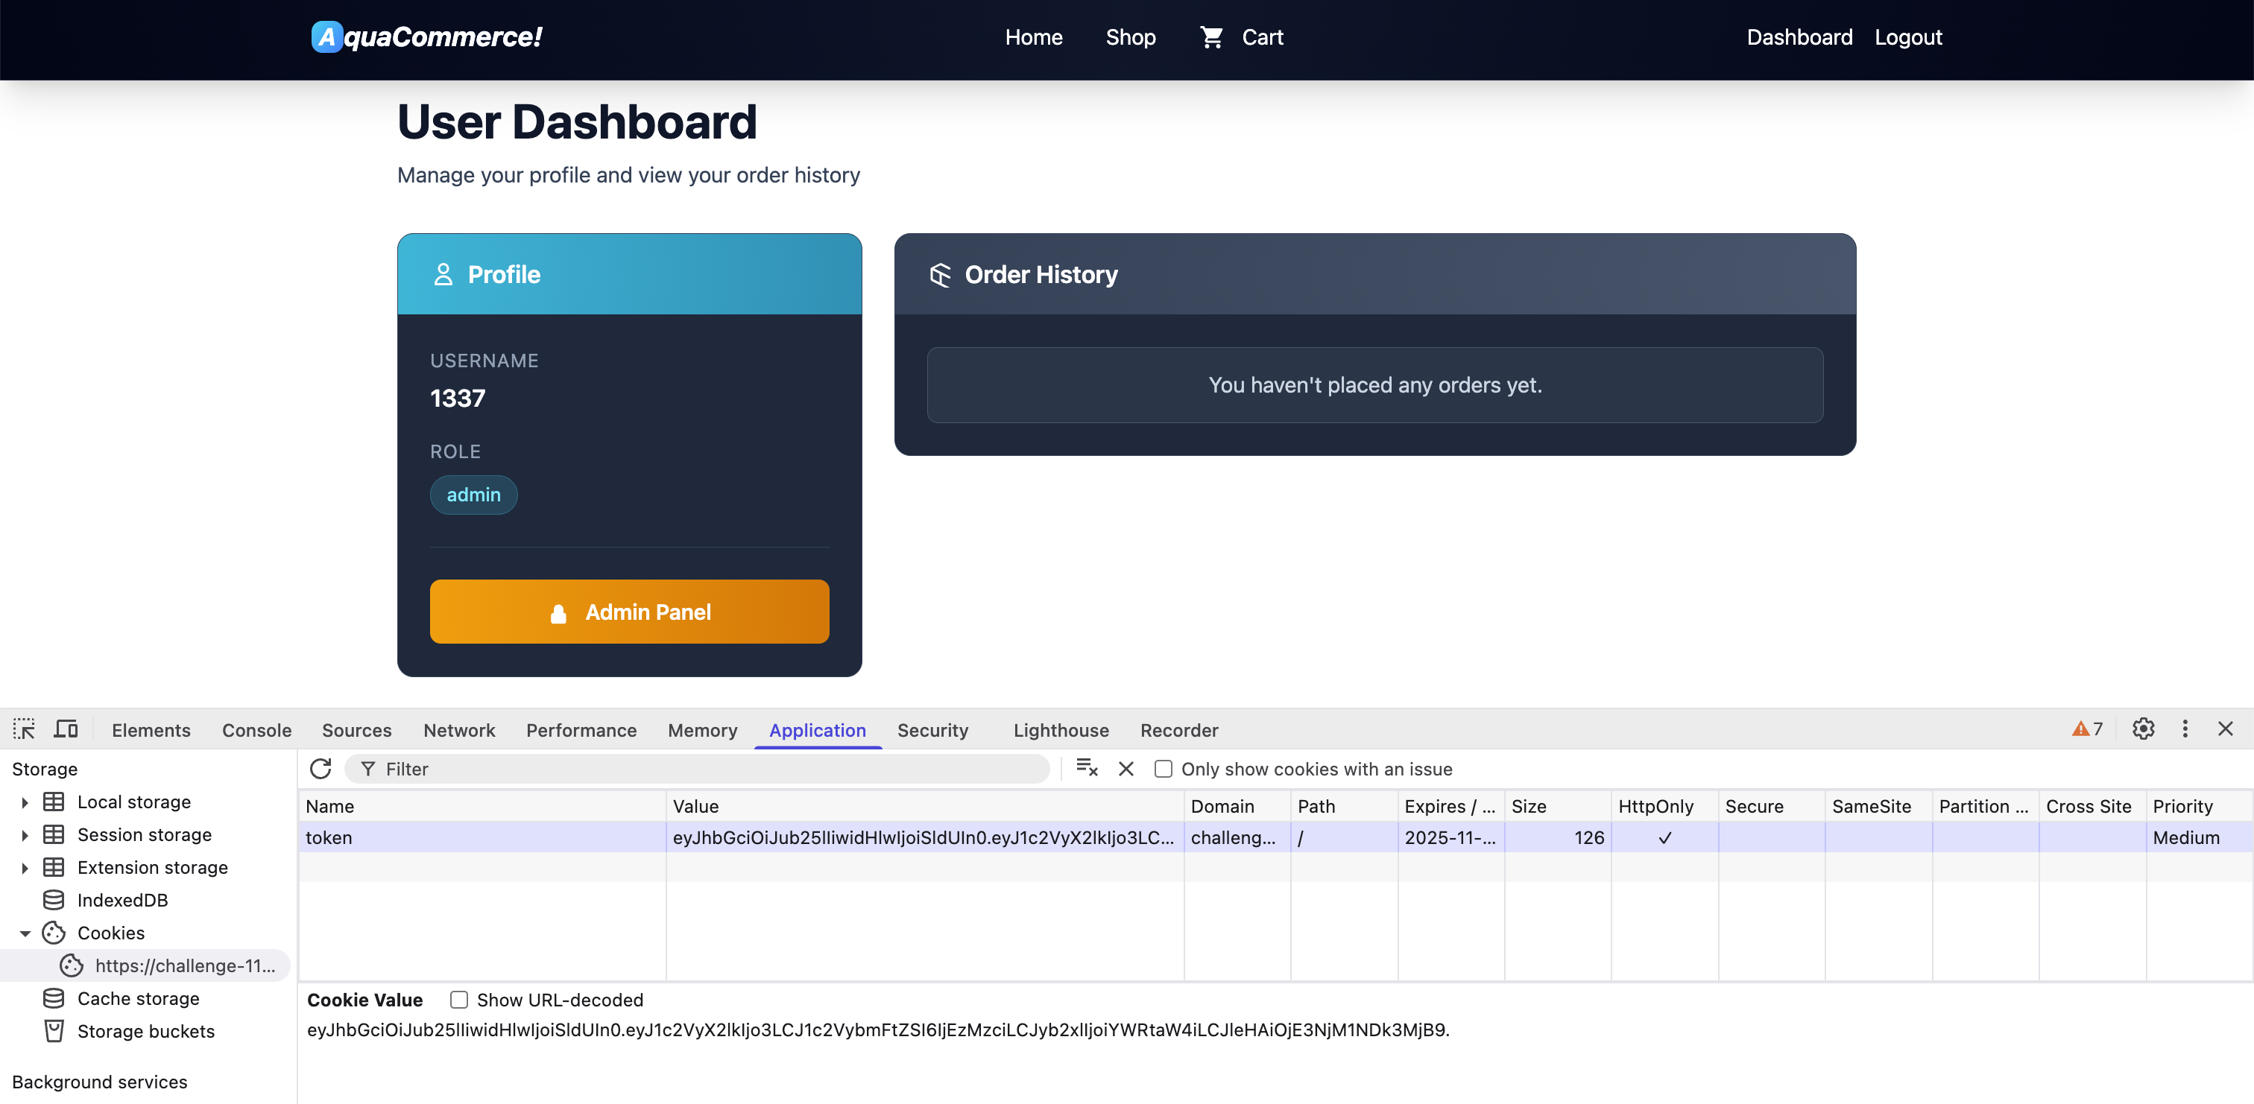
Task: Expand the Local storage tree
Action: [24, 802]
